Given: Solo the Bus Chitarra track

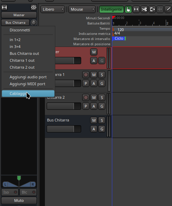Looking at the screenshot, I should pos(102,120).
